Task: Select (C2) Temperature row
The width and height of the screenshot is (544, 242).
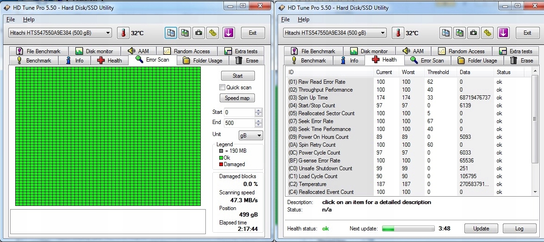Action: pos(408,184)
